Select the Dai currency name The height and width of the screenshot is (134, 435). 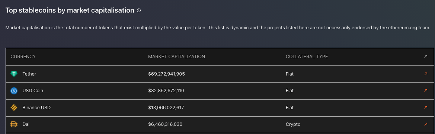point(26,124)
